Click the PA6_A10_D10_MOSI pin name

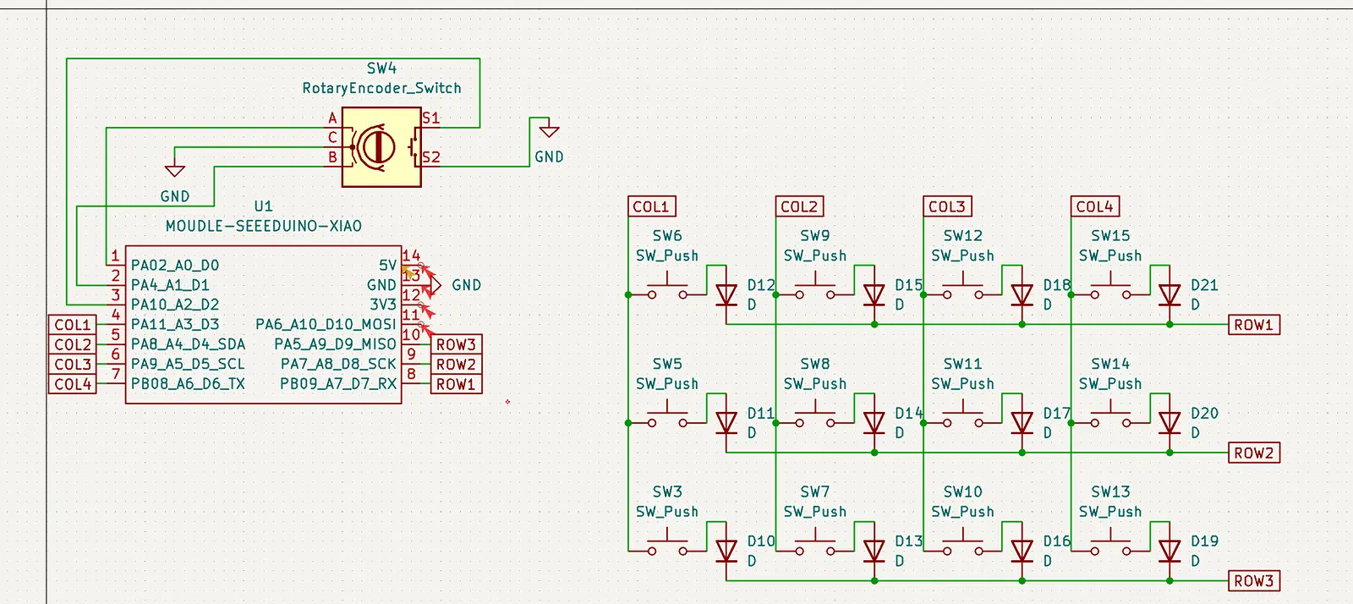click(x=326, y=324)
